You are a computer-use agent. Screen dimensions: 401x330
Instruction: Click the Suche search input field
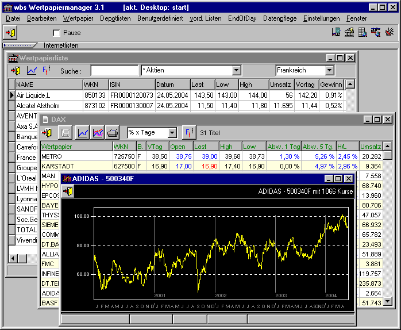(x=114, y=71)
